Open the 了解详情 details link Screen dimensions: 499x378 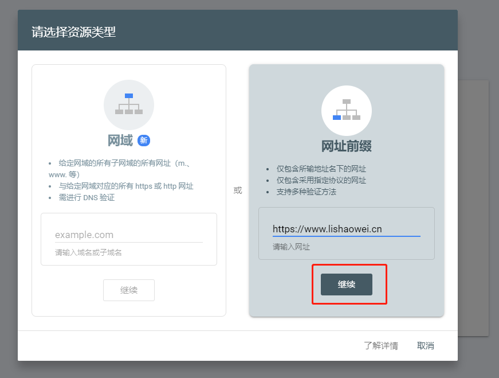coord(382,345)
